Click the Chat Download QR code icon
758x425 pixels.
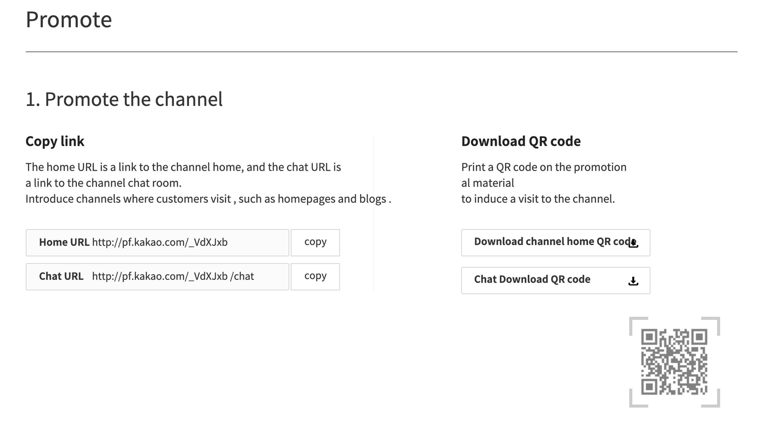(633, 280)
